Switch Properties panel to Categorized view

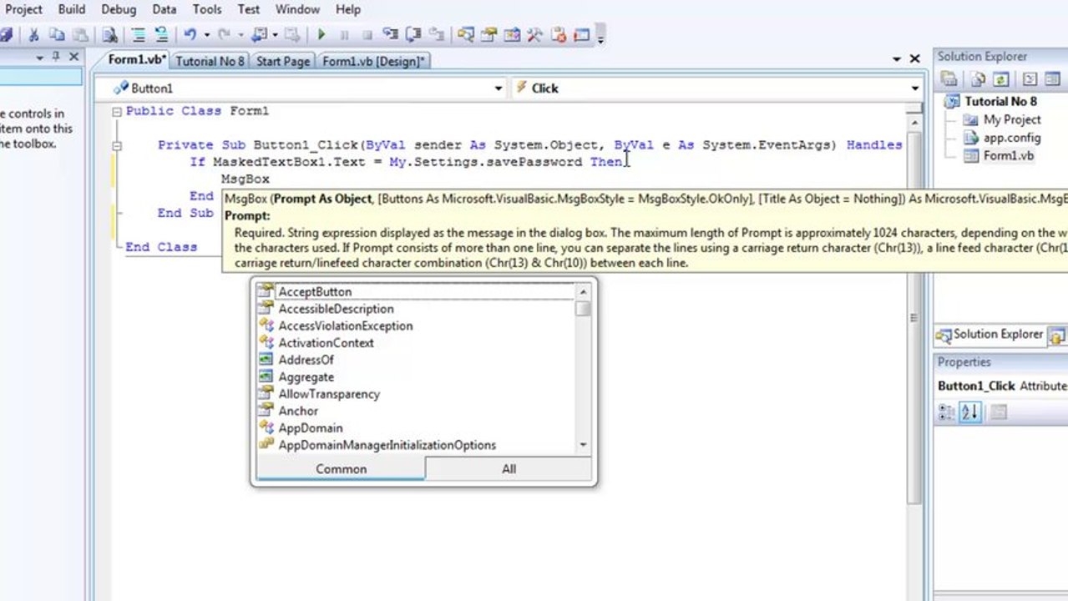[x=947, y=412]
